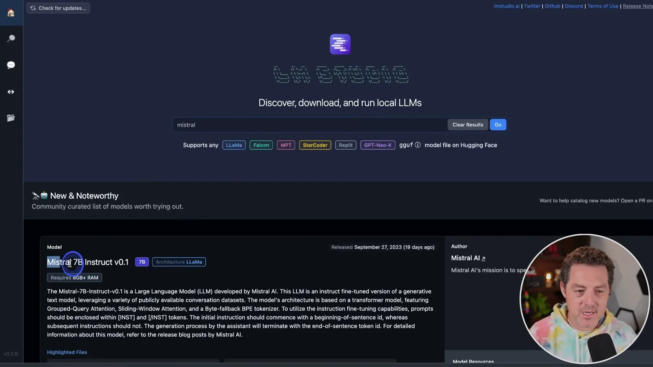Click the LM Studio logo icon

pyautogui.click(x=340, y=44)
